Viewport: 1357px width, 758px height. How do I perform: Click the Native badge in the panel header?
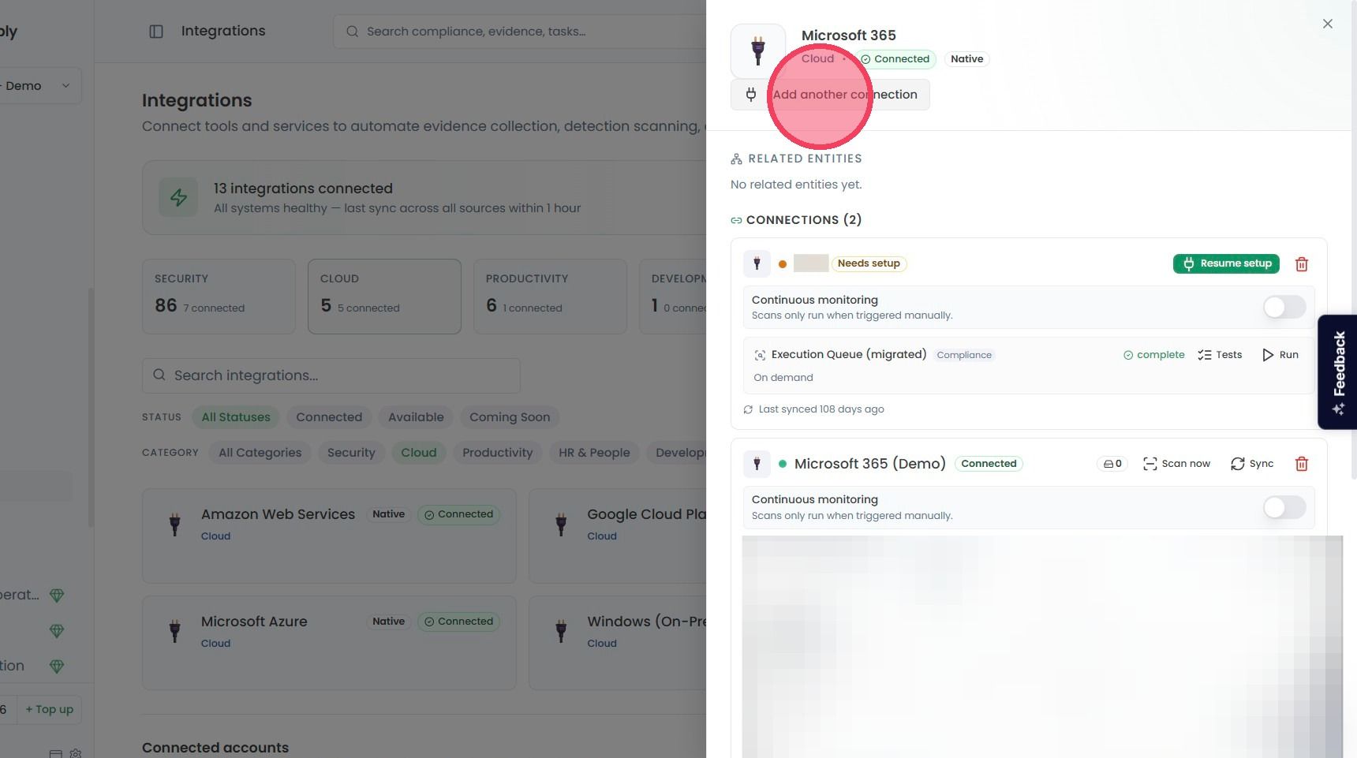click(966, 59)
